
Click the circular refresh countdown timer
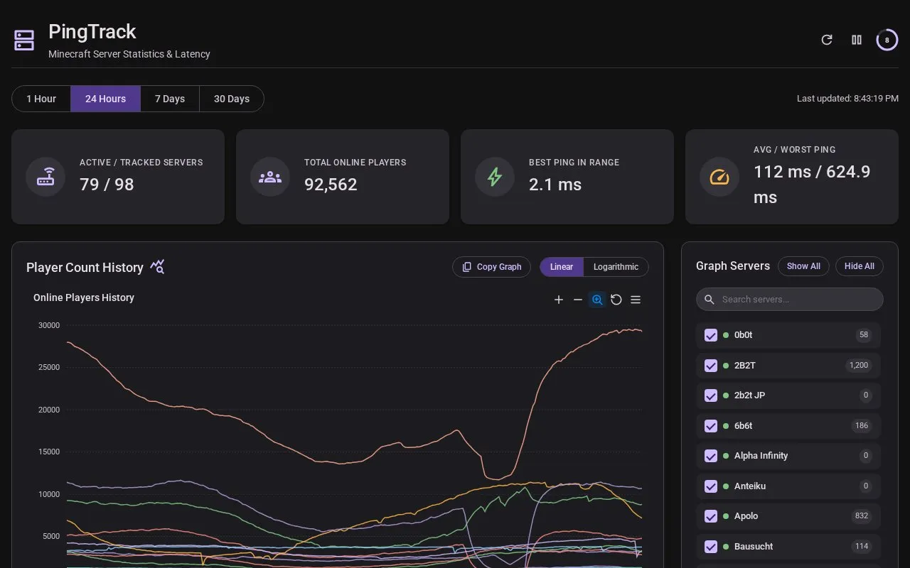tap(887, 40)
